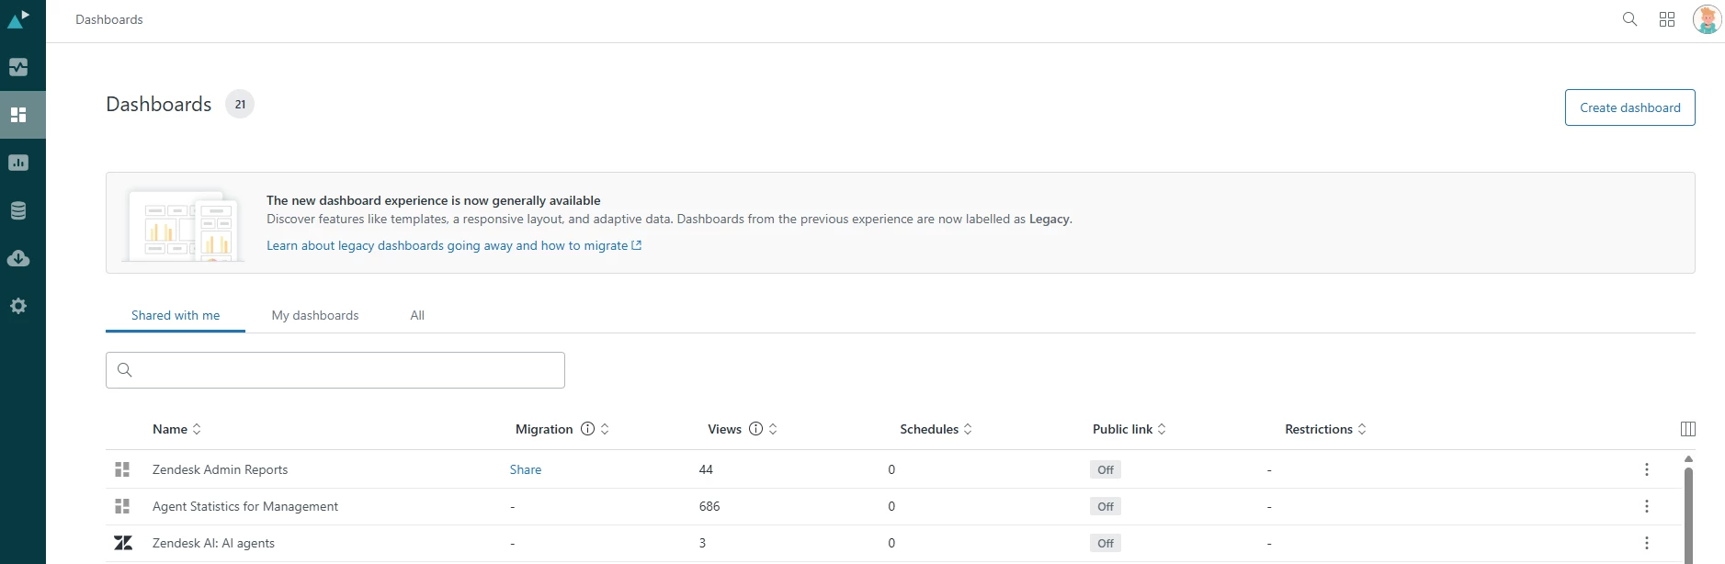This screenshot has width=1725, height=564.
Task: Open the Zendesk products grid icon
Action: point(1667,19)
